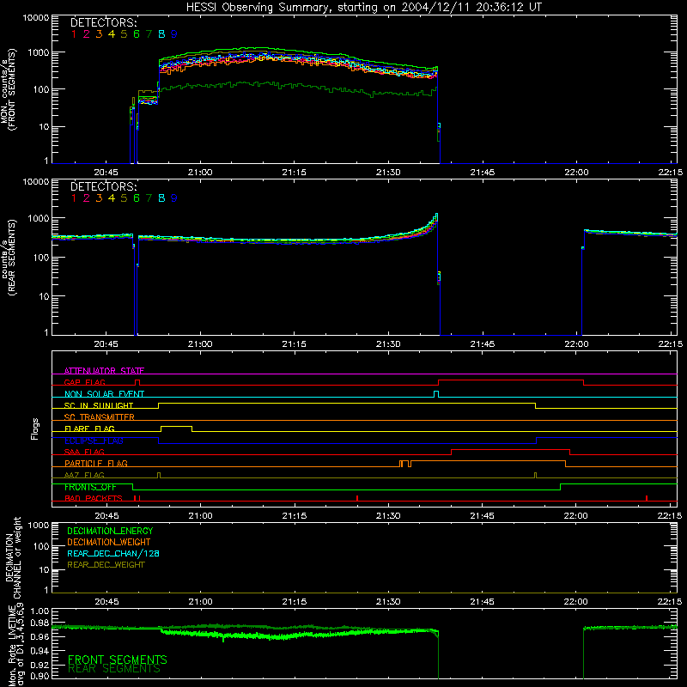This screenshot has height=687, width=687.
Task: Pick dark green detector 7 in rear segments legend
Action: pos(149,198)
